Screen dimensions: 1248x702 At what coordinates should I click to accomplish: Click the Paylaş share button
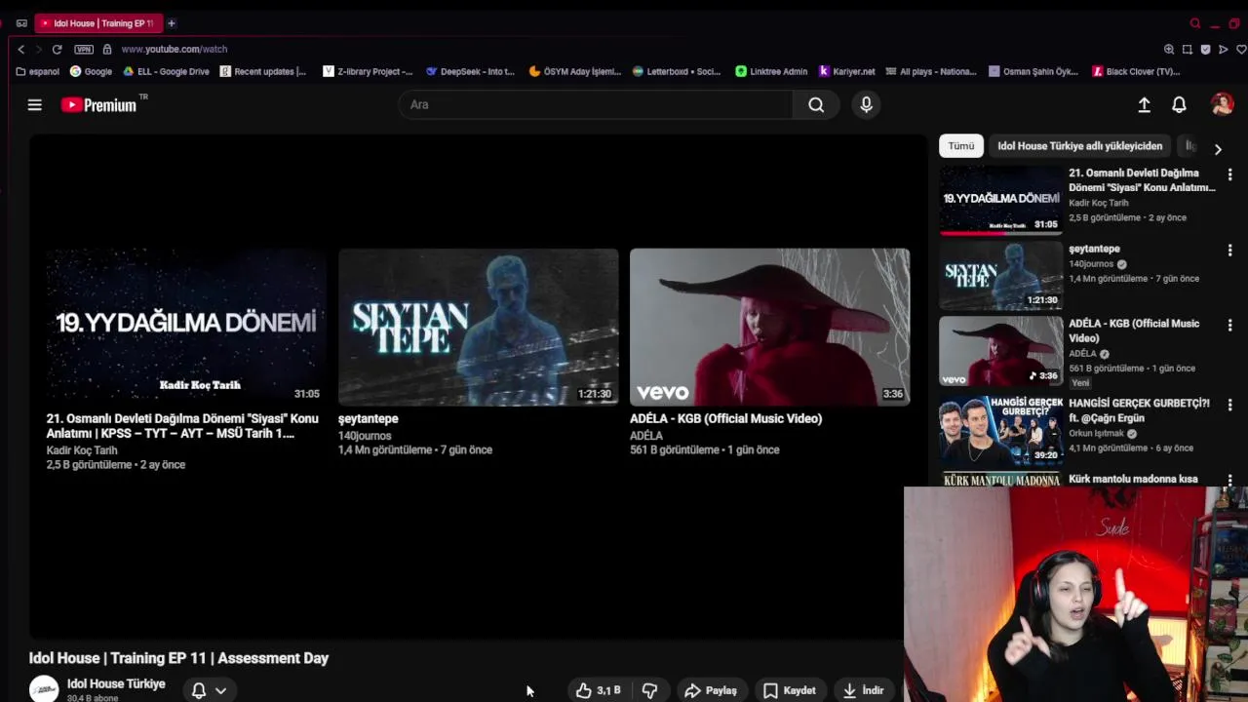pos(711,690)
